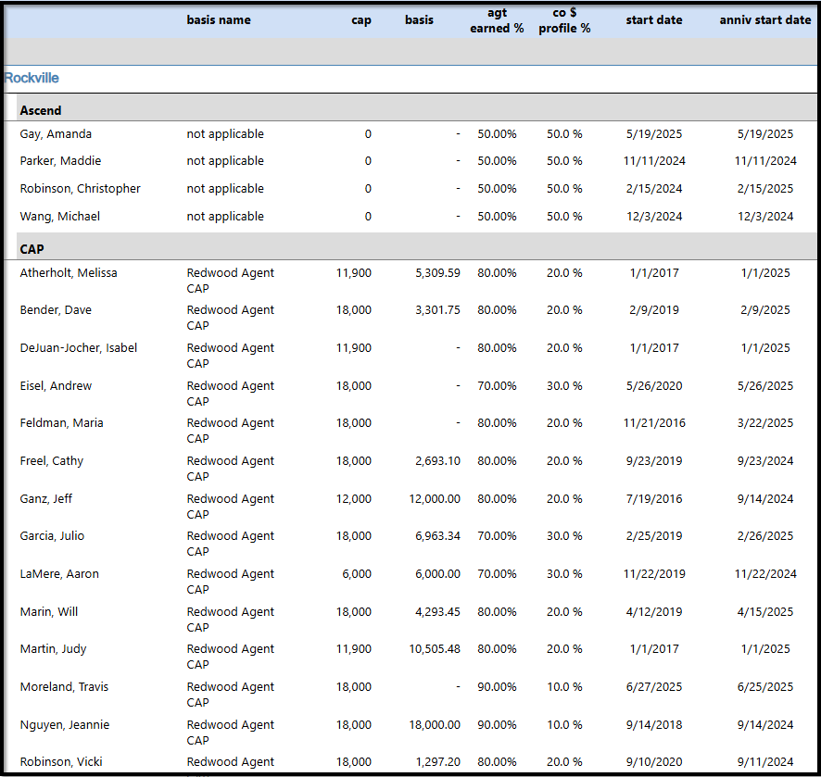
Task: Click anniv start date 3/22/2025
Action: pyautogui.click(x=765, y=423)
